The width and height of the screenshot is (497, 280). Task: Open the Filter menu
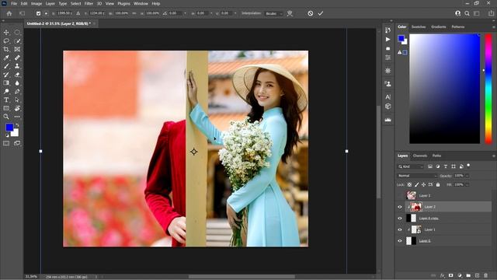(89, 3)
